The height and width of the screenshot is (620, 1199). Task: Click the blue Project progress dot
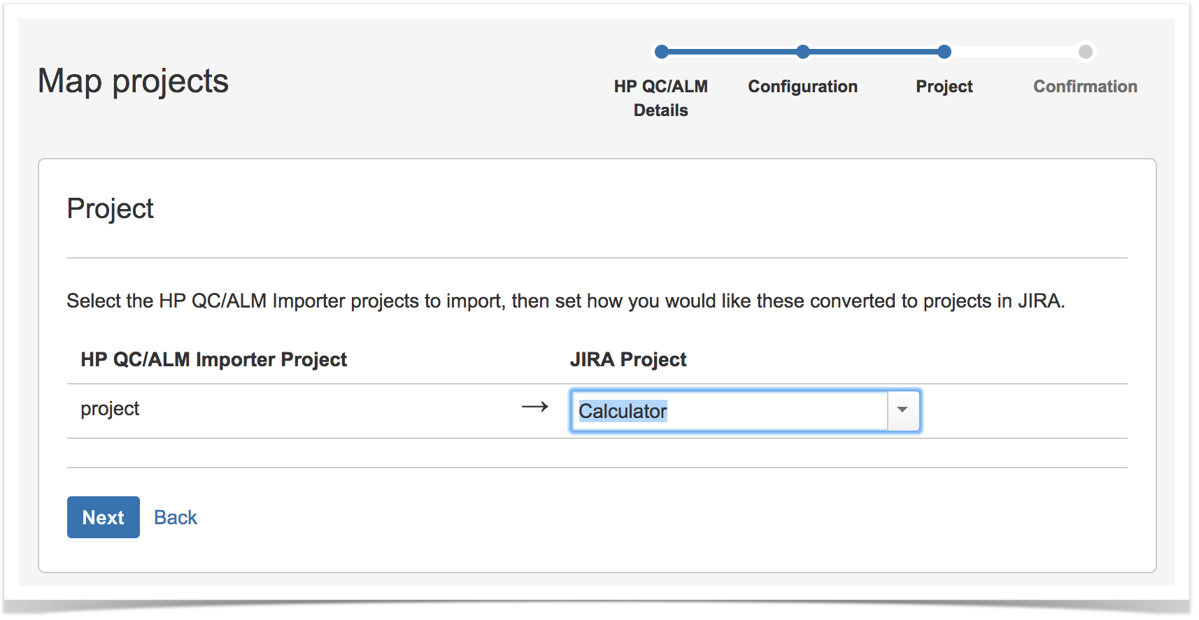pyautogui.click(x=944, y=52)
